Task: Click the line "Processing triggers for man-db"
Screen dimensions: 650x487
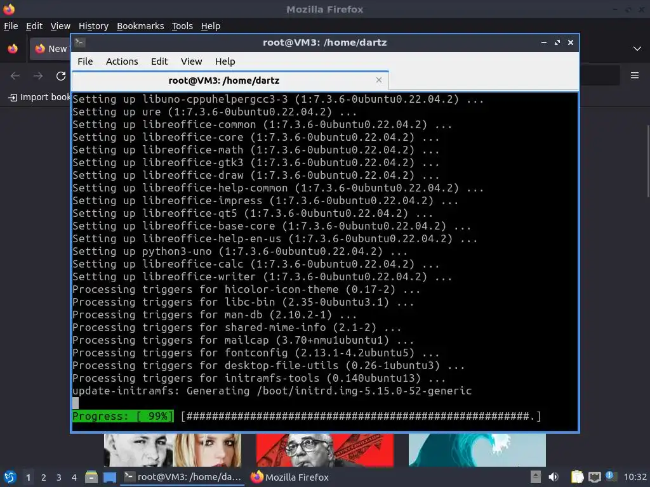Action: (215, 315)
